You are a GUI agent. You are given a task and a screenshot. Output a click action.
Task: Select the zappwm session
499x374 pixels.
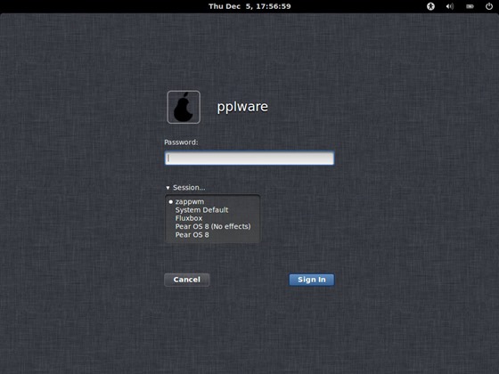[189, 201]
